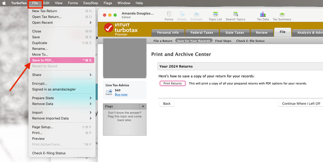323x162 pixels.
Task: Select Save for Your Records subtab
Action: pyautogui.click(x=194, y=41)
